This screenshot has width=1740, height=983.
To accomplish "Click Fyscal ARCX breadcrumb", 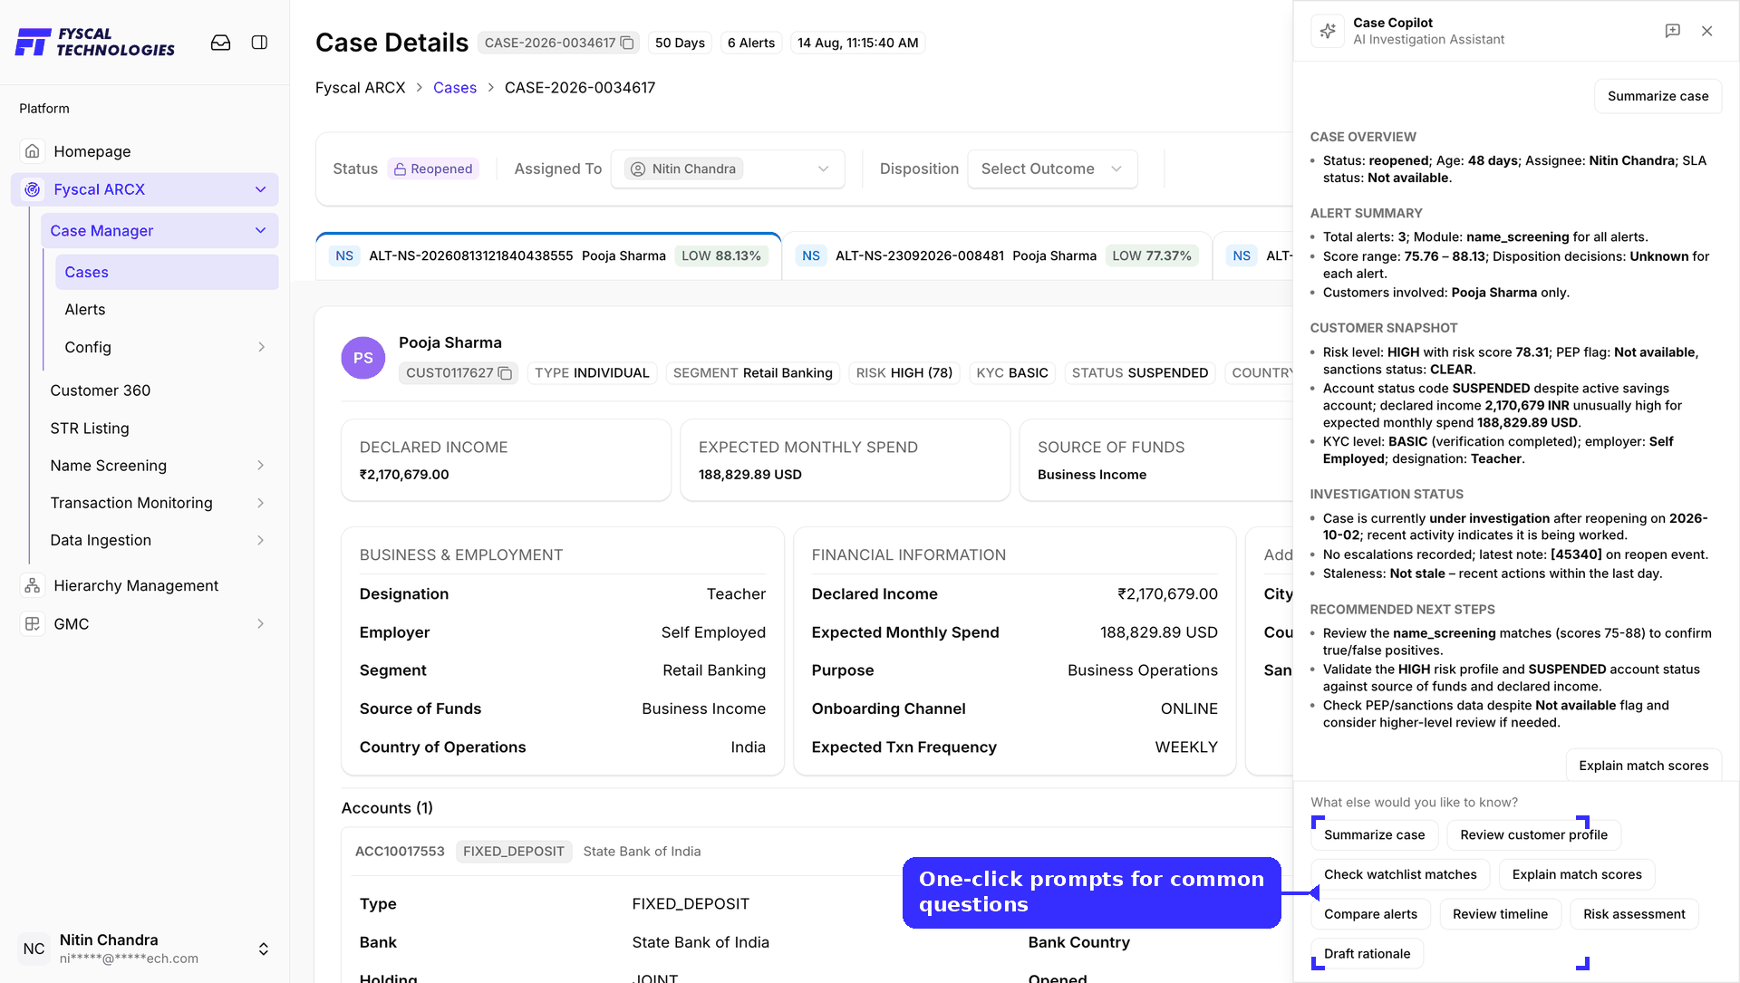I will click(361, 88).
